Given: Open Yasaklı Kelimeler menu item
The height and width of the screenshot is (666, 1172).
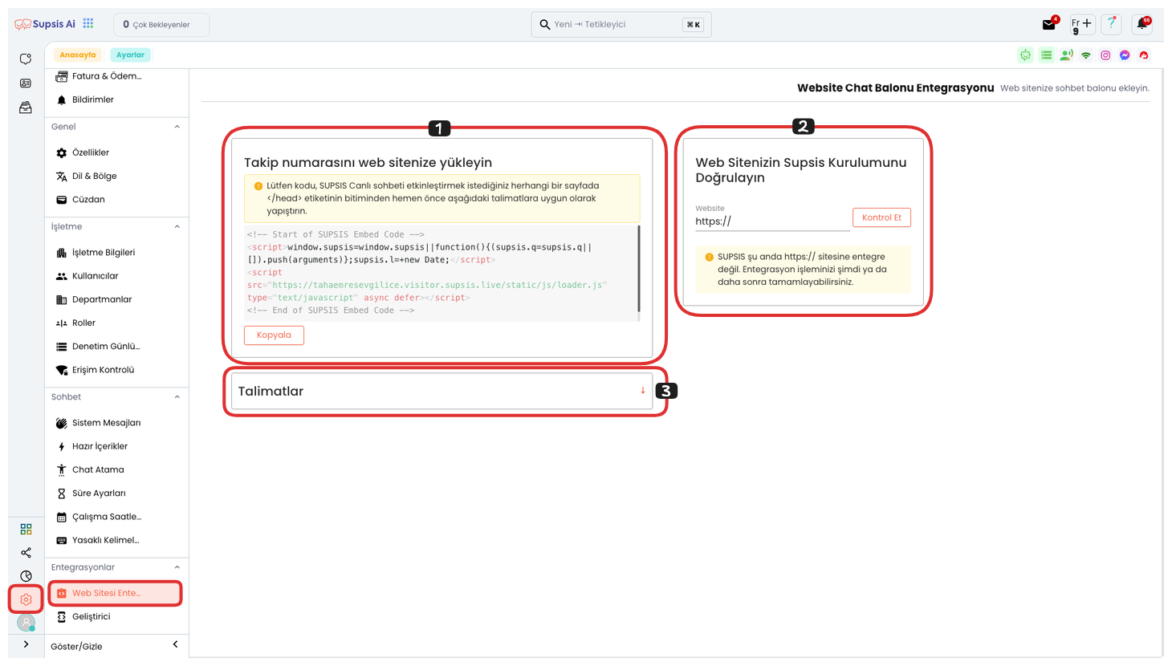Looking at the screenshot, I should coord(116,541).
